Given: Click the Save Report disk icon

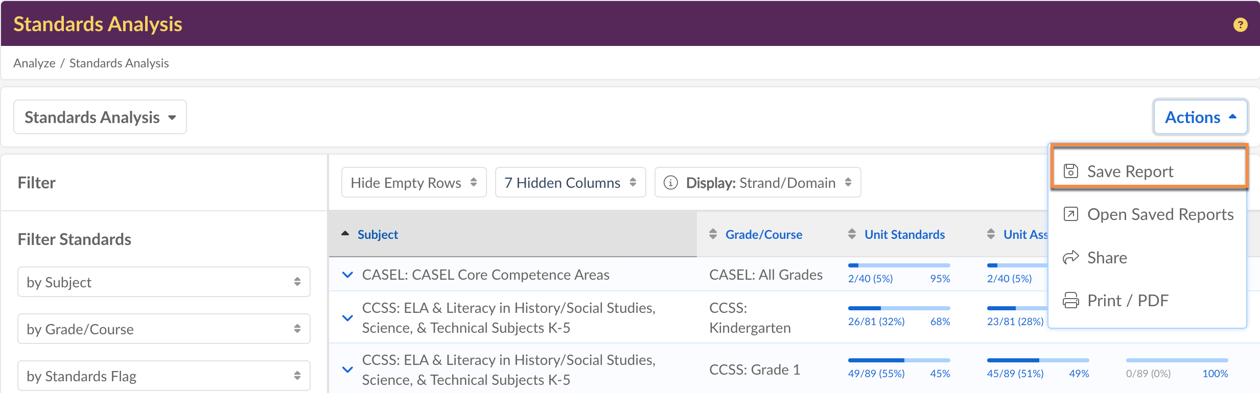Looking at the screenshot, I should (x=1070, y=171).
